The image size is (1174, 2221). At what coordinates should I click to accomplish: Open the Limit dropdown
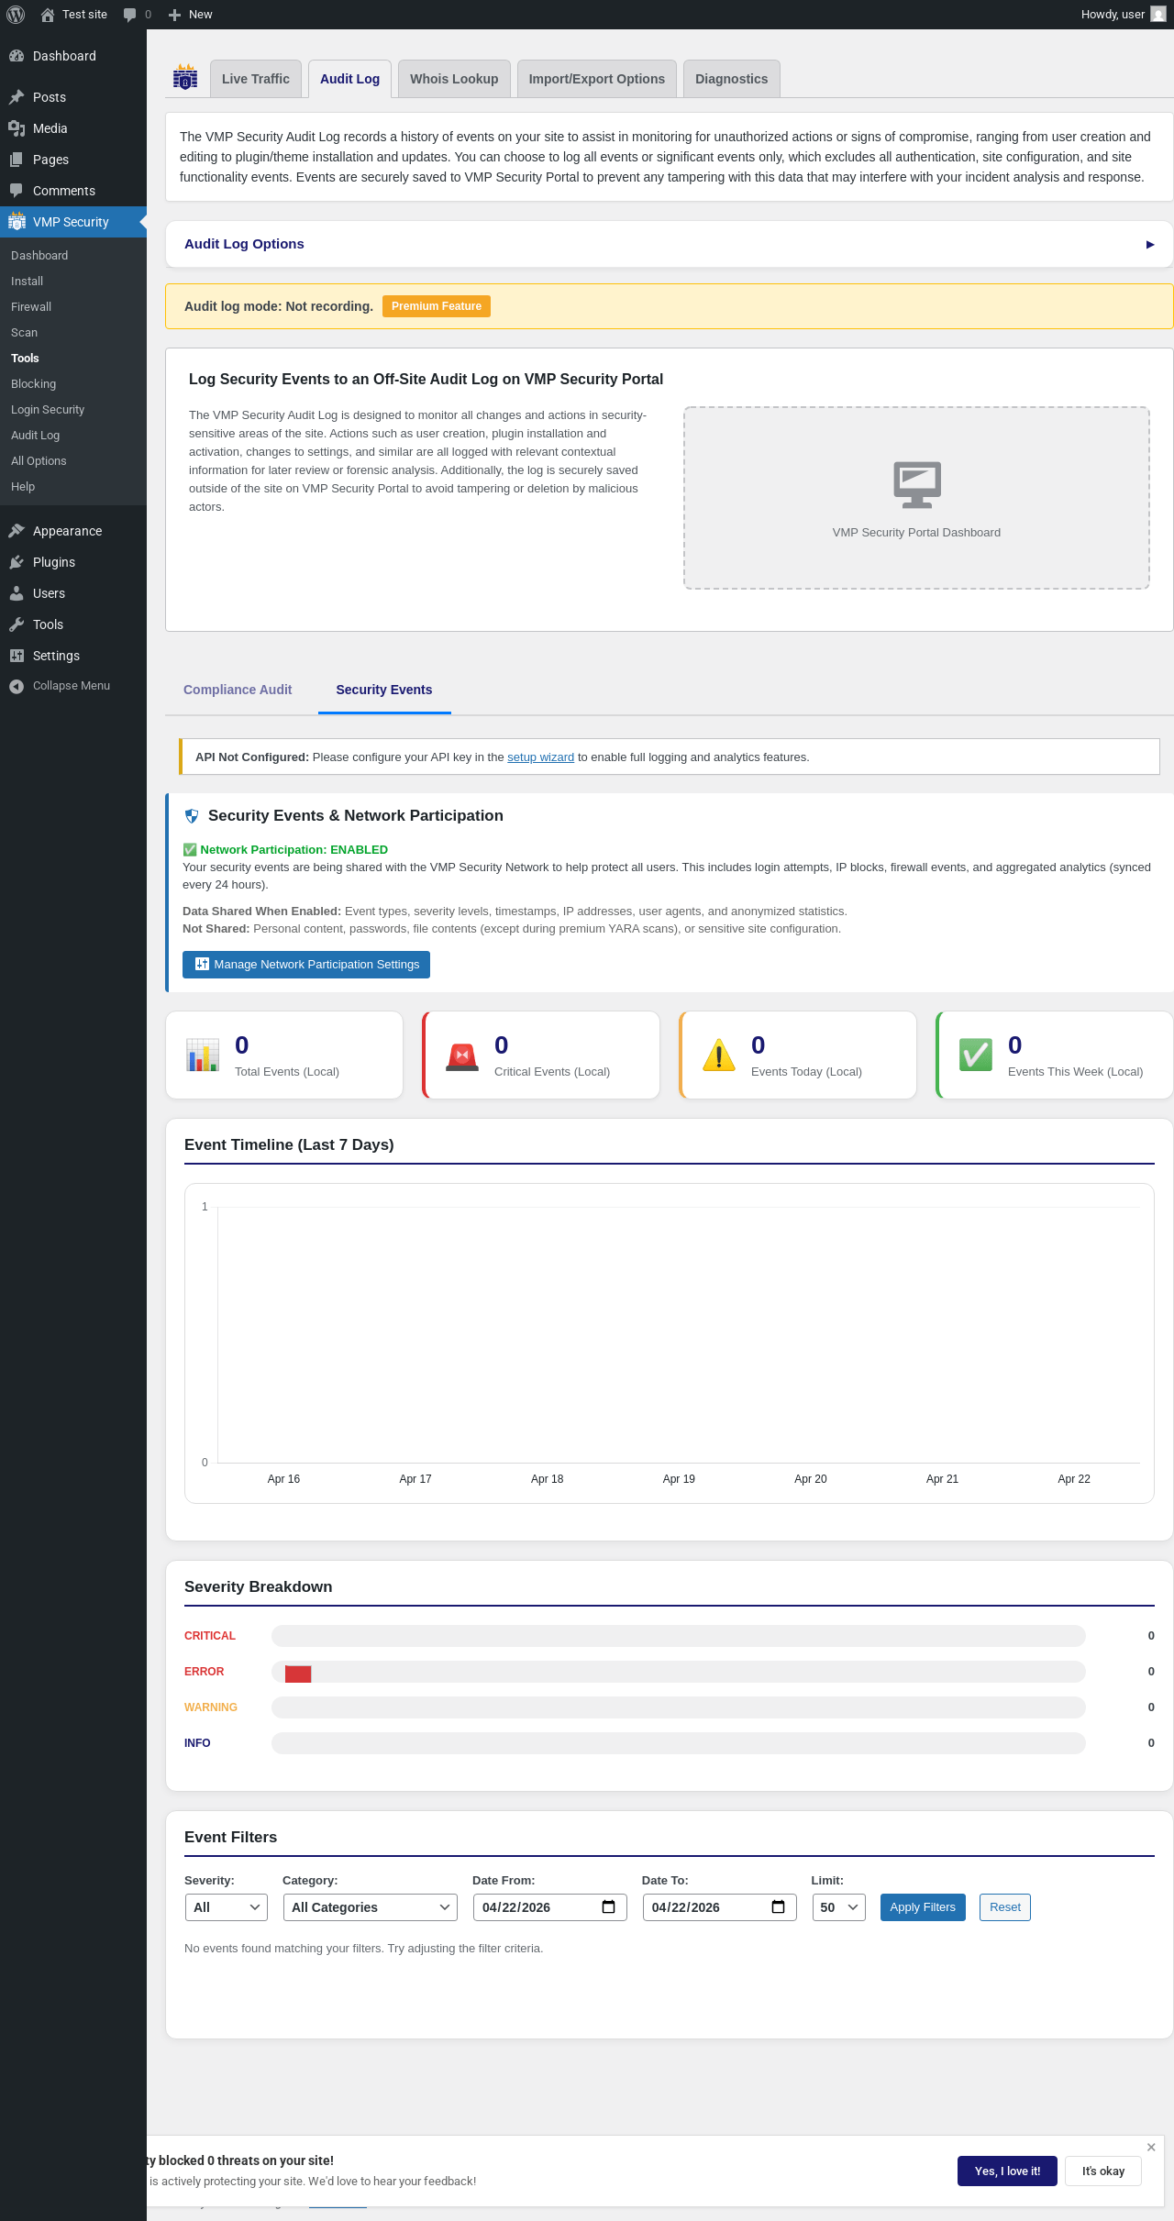[839, 1907]
